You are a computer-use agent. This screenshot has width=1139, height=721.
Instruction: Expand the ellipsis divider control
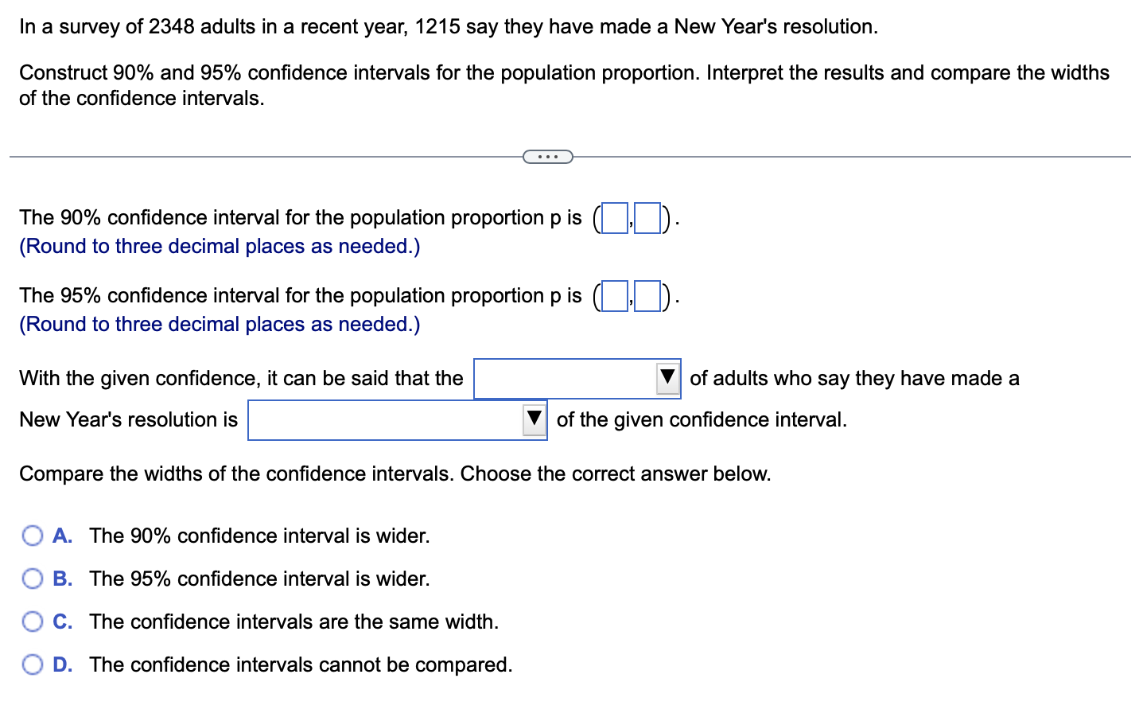coord(548,156)
